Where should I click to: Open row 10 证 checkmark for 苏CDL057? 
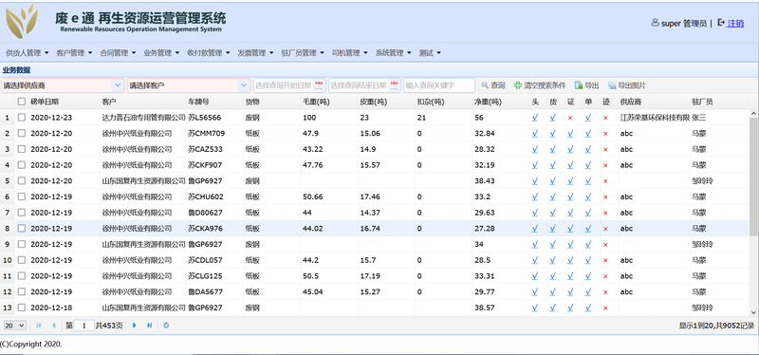tap(570, 261)
